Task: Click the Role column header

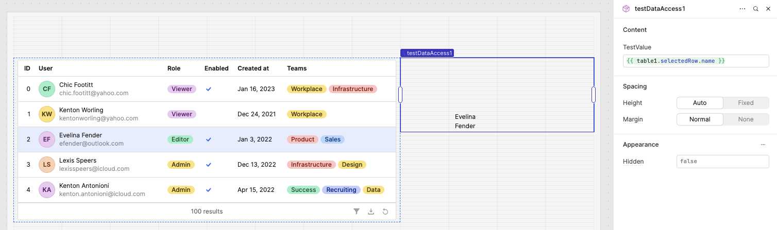Action: point(174,68)
